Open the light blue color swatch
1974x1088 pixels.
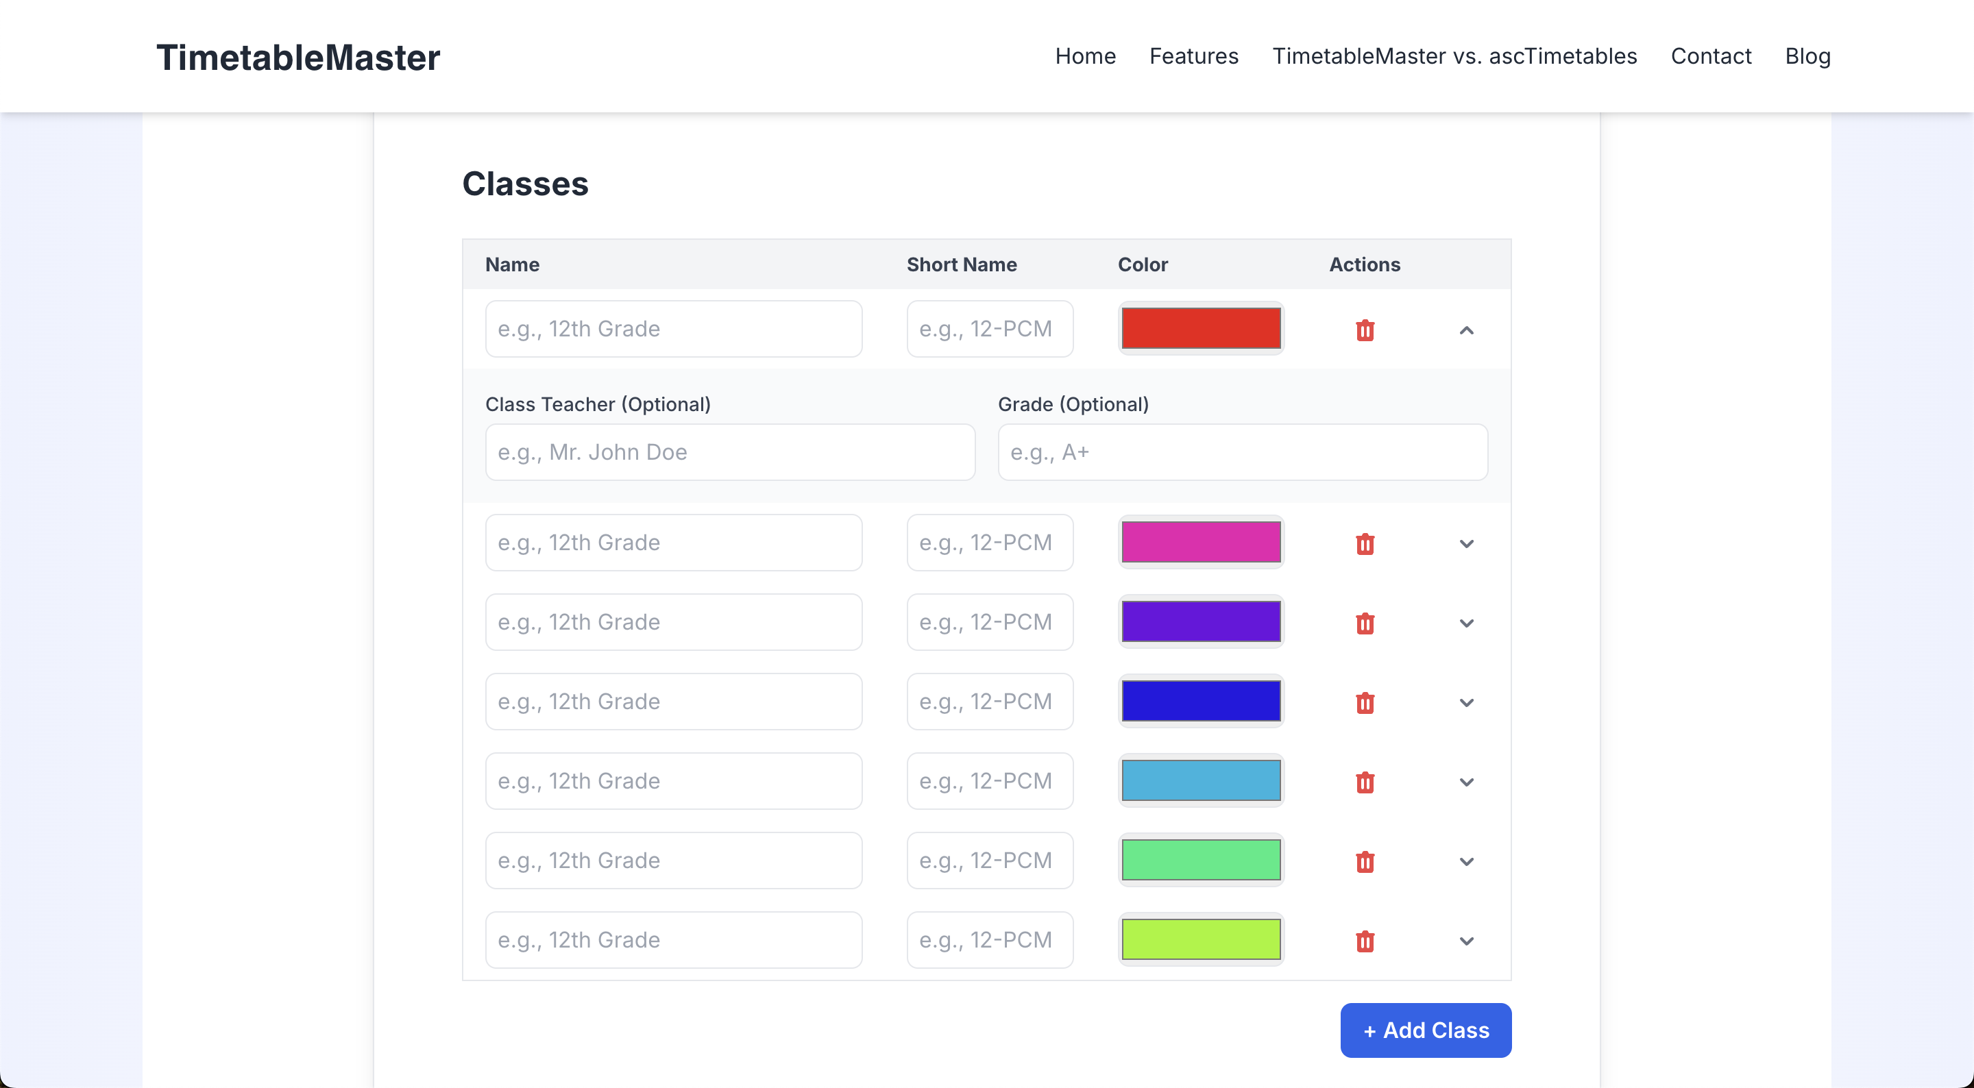pos(1201,781)
